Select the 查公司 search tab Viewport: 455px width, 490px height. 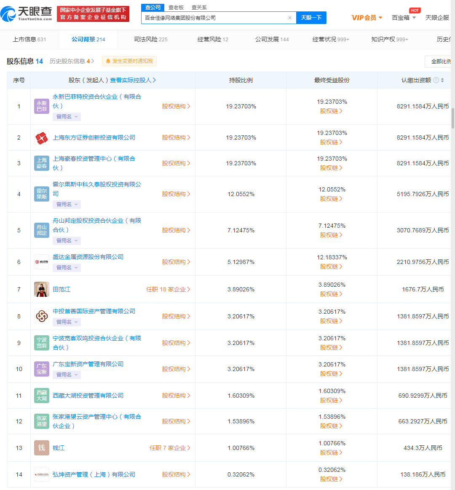tap(153, 8)
